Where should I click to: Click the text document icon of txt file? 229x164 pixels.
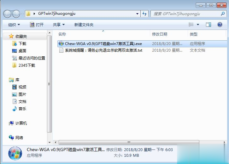coord(61,50)
